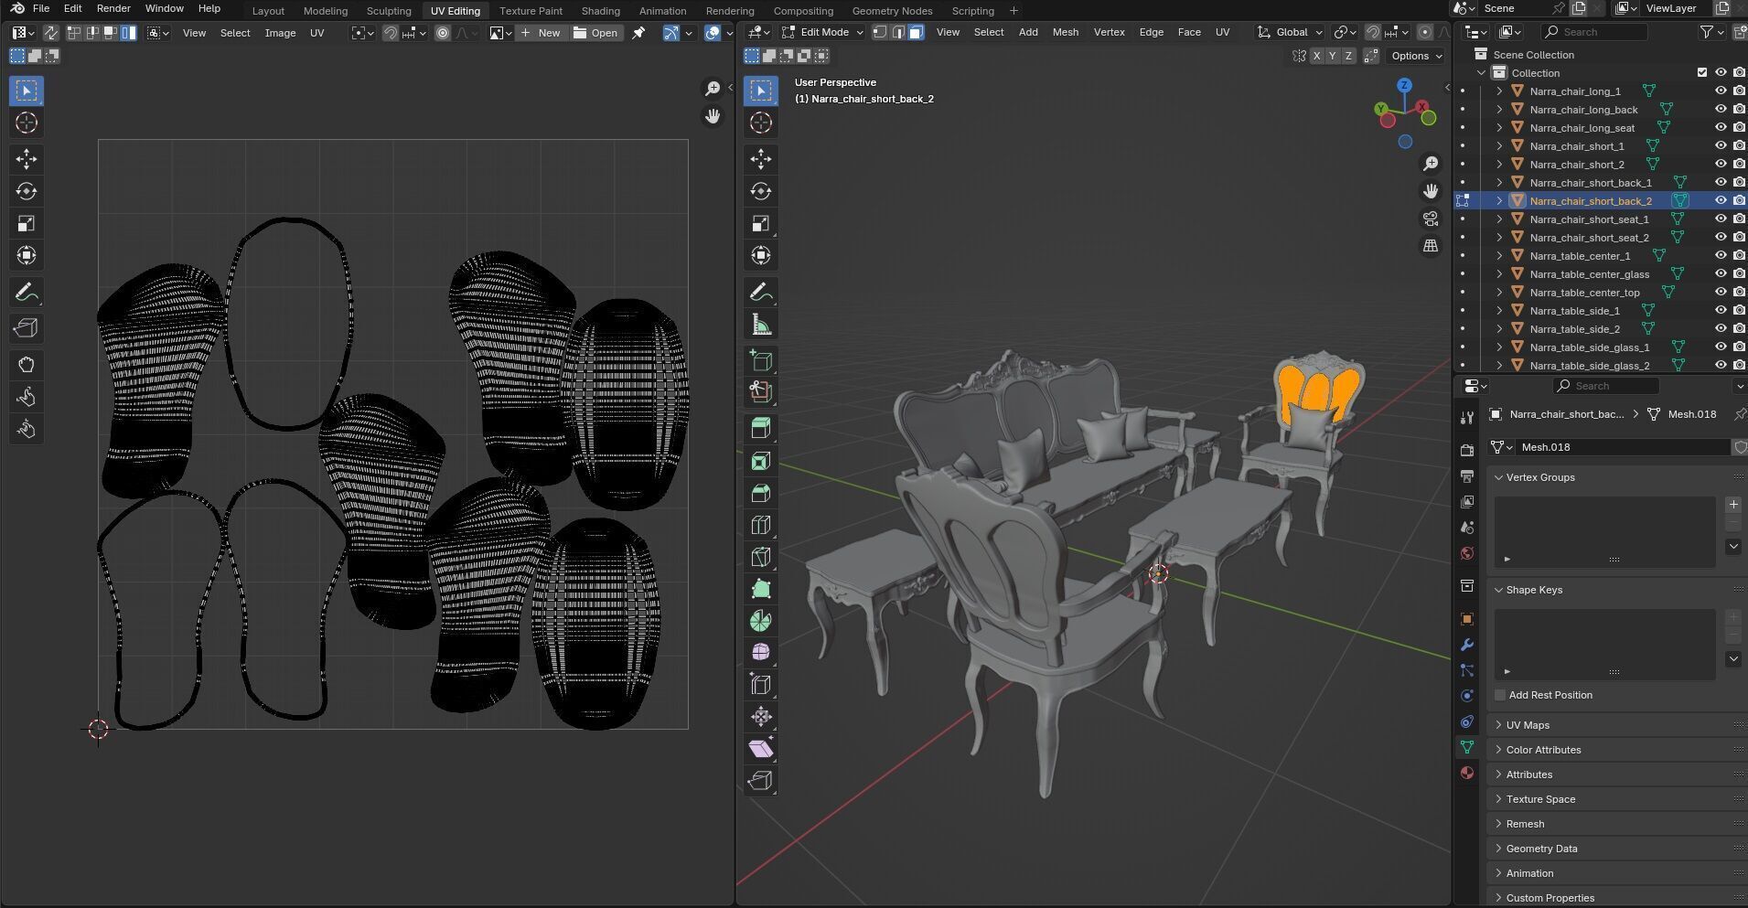Switch to the Shading workspace tab
1748x908 pixels.
coord(600,11)
